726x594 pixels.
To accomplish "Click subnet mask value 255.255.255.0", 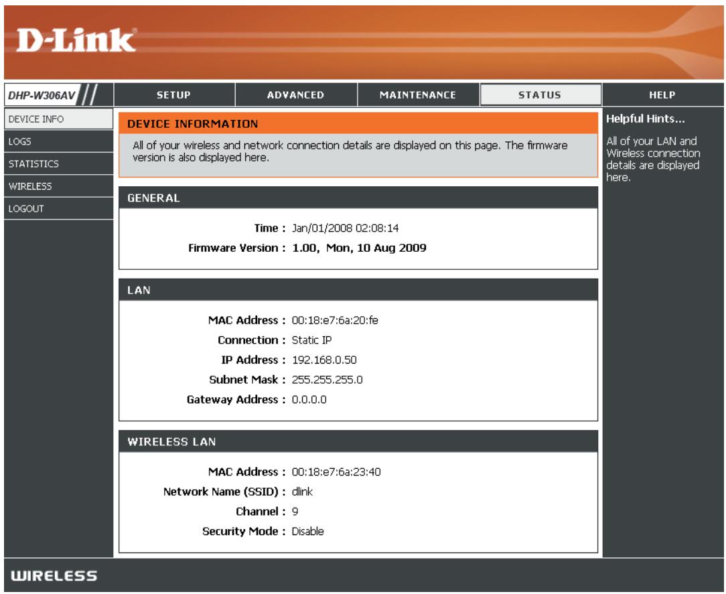I will (327, 380).
